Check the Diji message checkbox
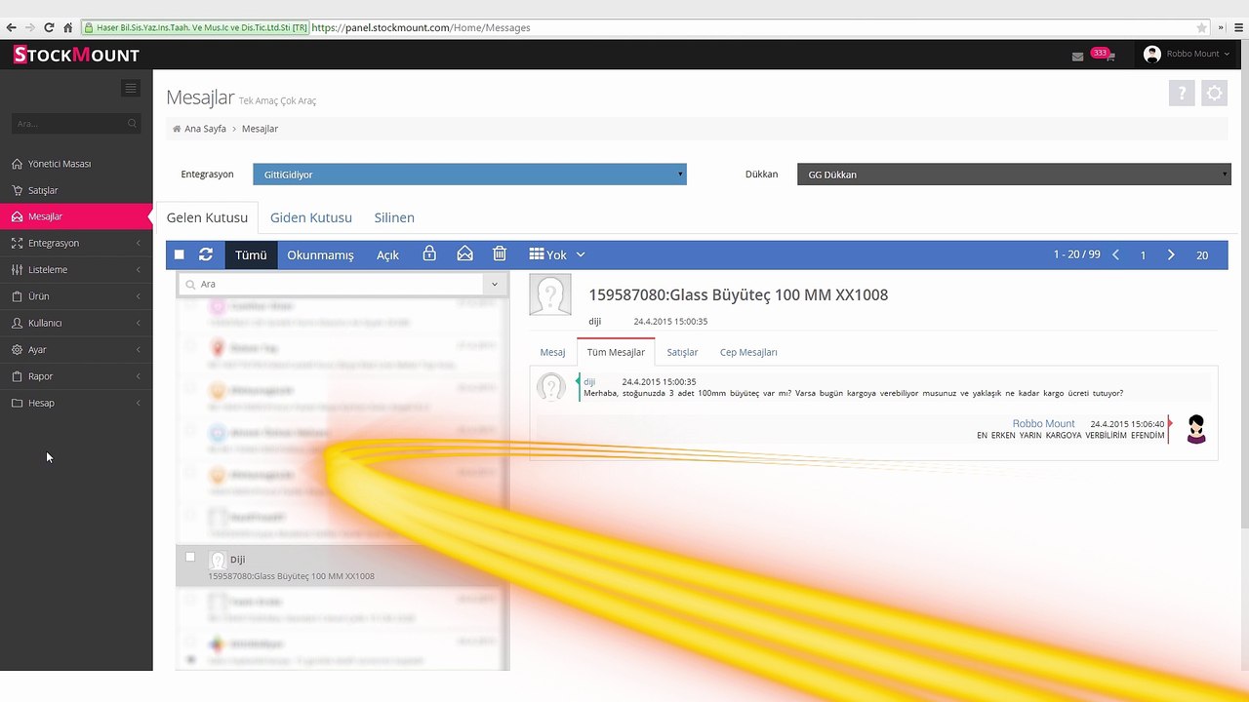 190,558
